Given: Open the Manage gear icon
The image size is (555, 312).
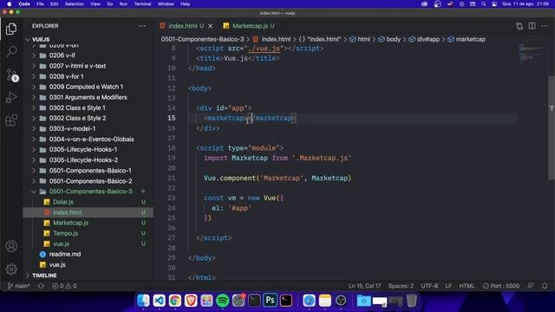Looking at the screenshot, I should pyautogui.click(x=11, y=270).
